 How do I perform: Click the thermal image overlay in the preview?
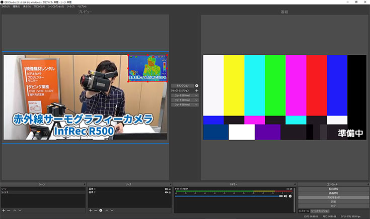[147, 68]
